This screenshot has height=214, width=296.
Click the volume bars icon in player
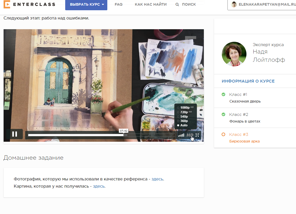click(181, 135)
